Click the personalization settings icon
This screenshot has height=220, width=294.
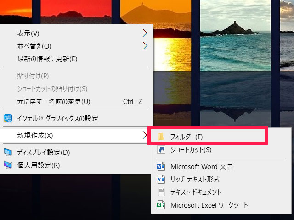8,165
